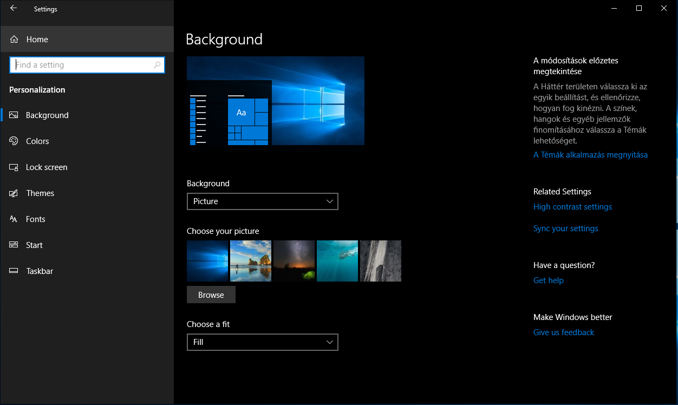Click the Colors palette icon

click(14, 141)
